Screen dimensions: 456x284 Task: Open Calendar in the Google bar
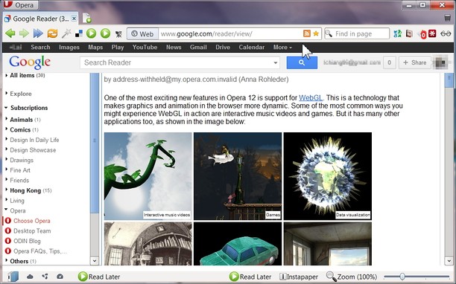pyautogui.click(x=252, y=48)
